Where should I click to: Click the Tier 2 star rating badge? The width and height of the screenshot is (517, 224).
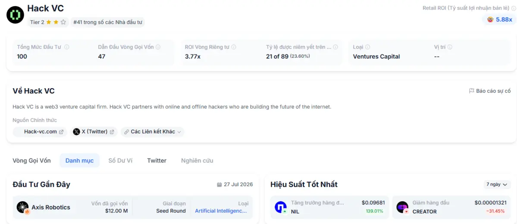[48, 22]
